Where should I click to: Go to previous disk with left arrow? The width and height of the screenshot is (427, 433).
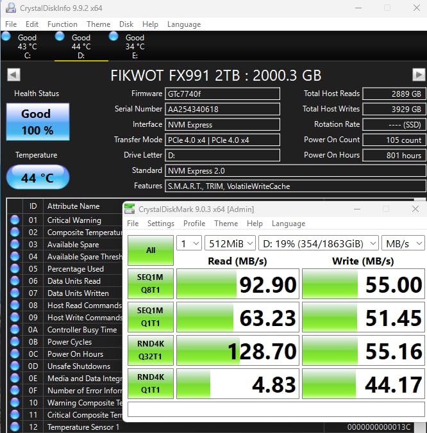[13, 74]
